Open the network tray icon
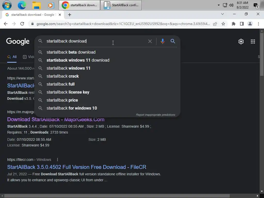The width and height of the screenshot is (264, 198). (225, 5)
